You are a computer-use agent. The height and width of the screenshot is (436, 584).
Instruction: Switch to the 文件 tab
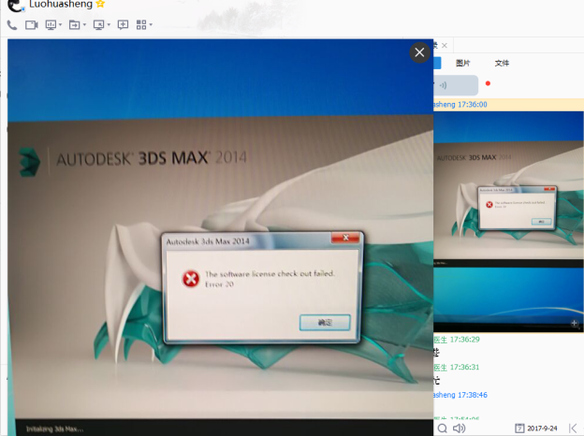point(502,63)
